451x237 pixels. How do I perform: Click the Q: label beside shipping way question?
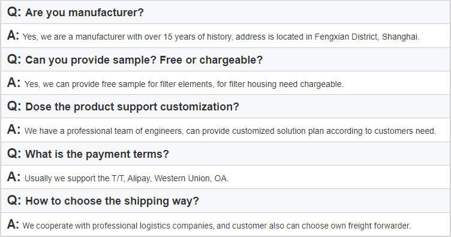pyautogui.click(x=14, y=200)
